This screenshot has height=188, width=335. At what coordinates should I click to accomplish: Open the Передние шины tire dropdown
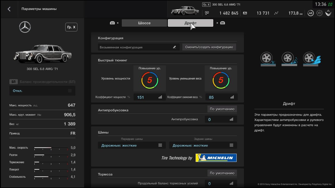131,145
